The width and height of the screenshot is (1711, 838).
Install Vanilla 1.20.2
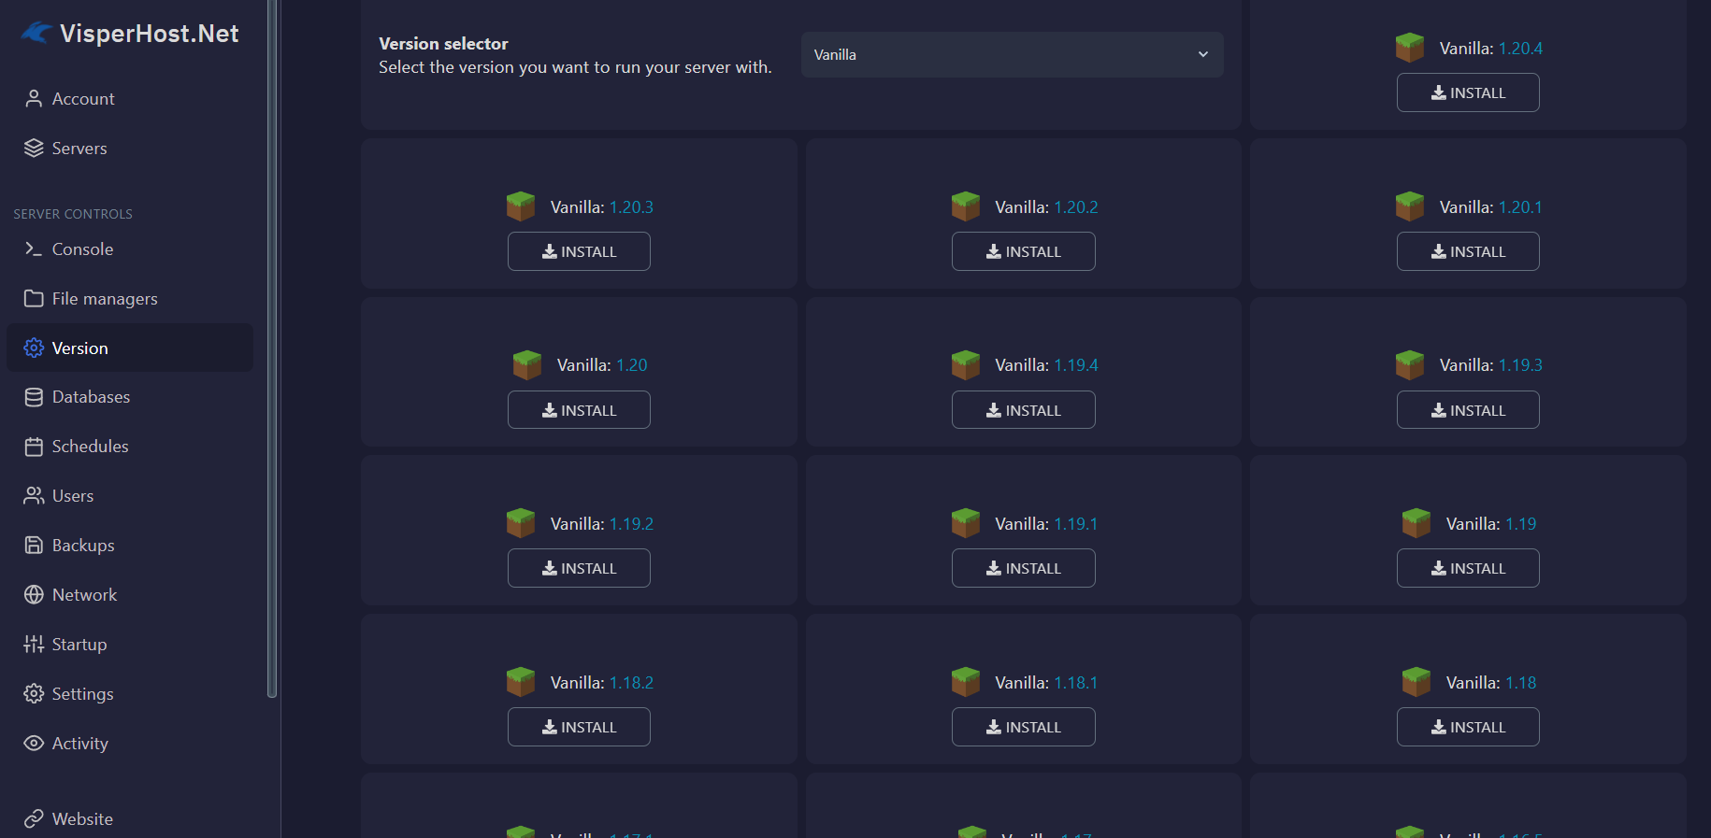click(1024, 251)
